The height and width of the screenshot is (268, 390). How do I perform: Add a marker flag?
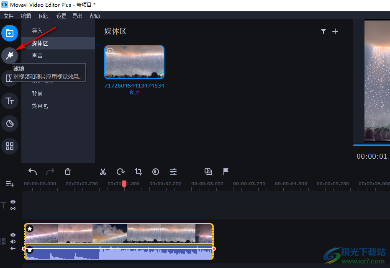click(x=226, y=171)
